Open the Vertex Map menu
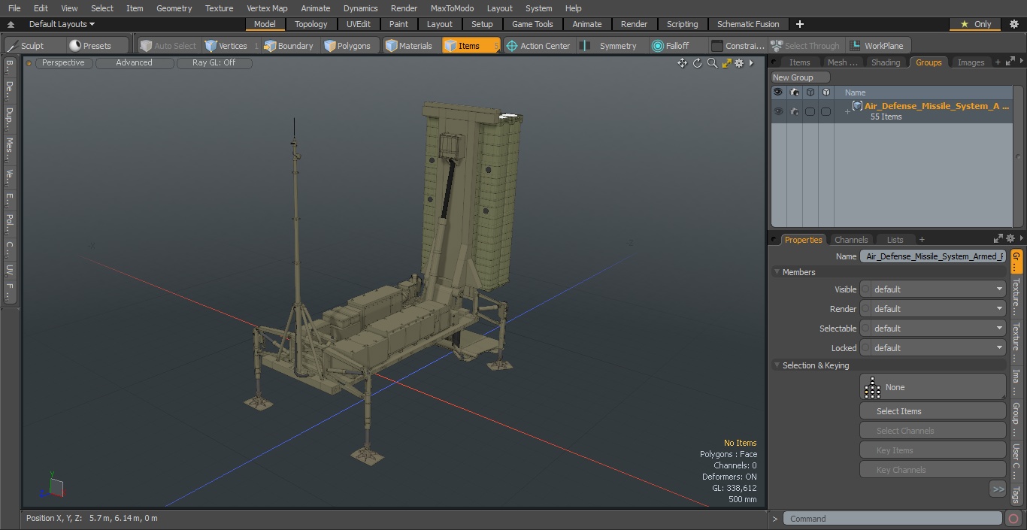 (267, 8)
